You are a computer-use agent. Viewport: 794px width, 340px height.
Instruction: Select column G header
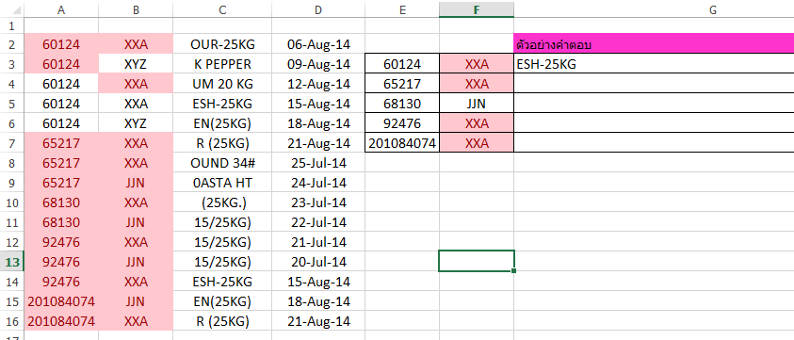click(654, 9)
